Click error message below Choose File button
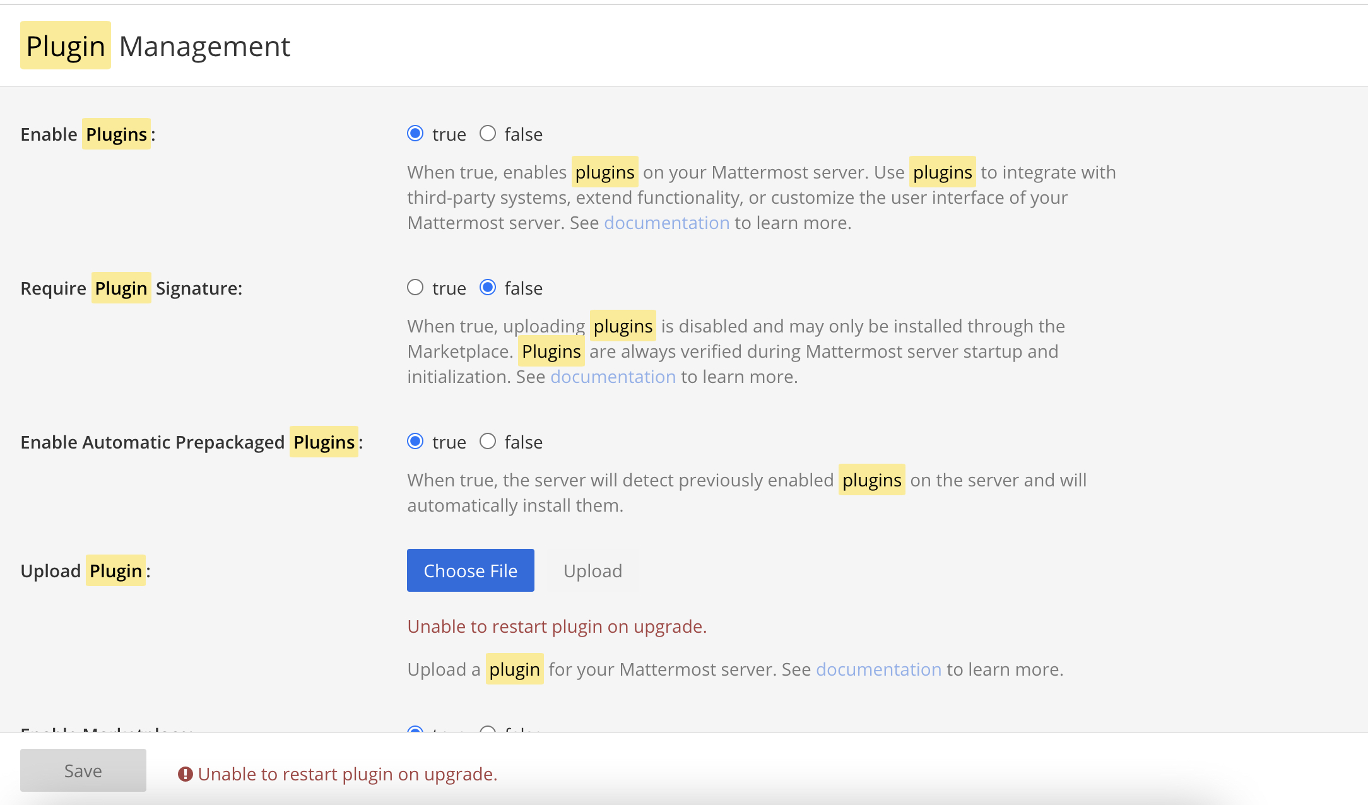This screenshot has width=1368, height=805. click(x=557, y=626)
